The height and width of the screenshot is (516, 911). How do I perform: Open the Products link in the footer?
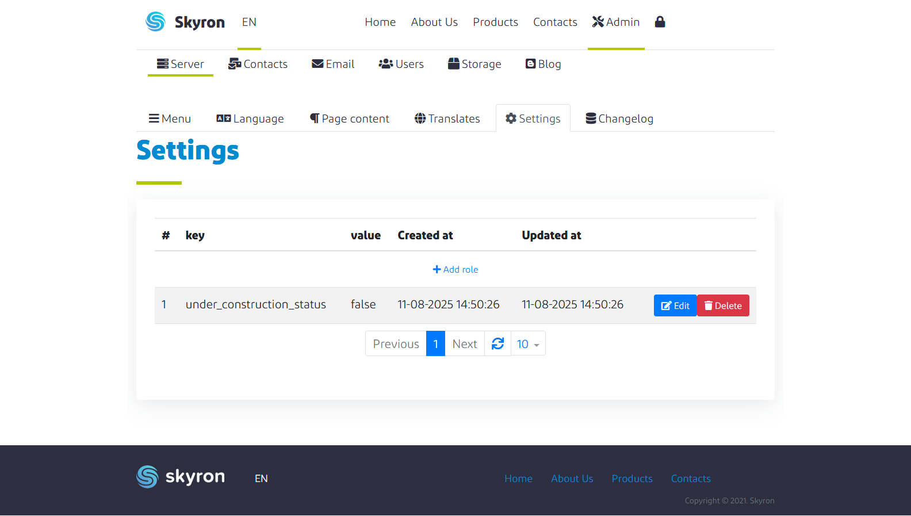point(632,479)
